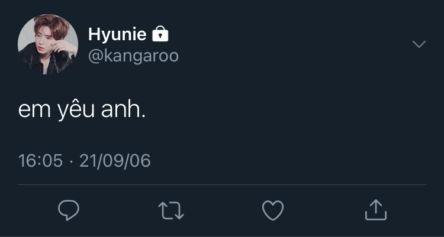
Task: Reply to the Hyunie tweet
Action: point(69,210)
